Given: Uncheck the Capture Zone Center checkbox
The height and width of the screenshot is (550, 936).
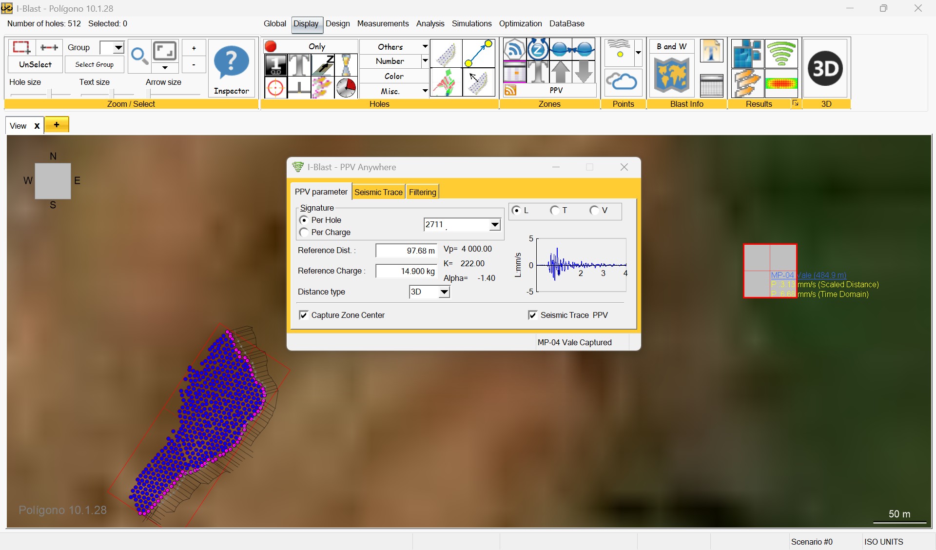Looking at the screenshot, I should [x=304, y=315].
